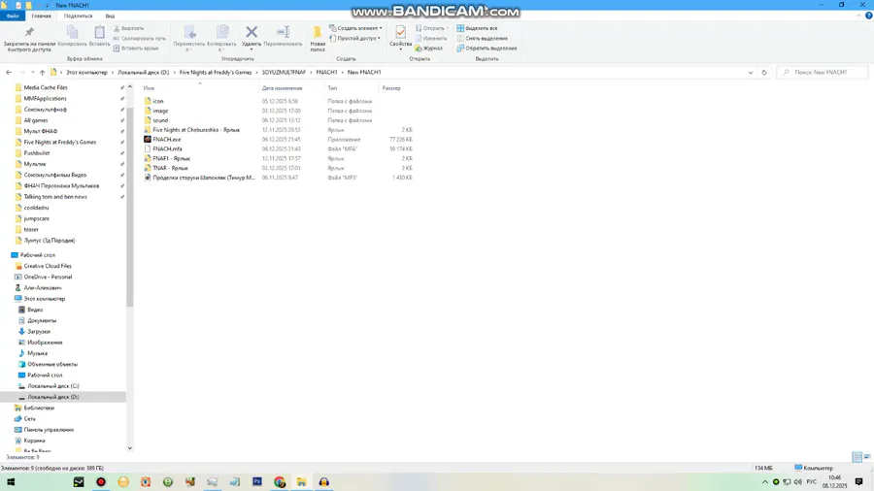Select FNACH.exe application file
Screen dimensions: 874x491
coord(167,139)
